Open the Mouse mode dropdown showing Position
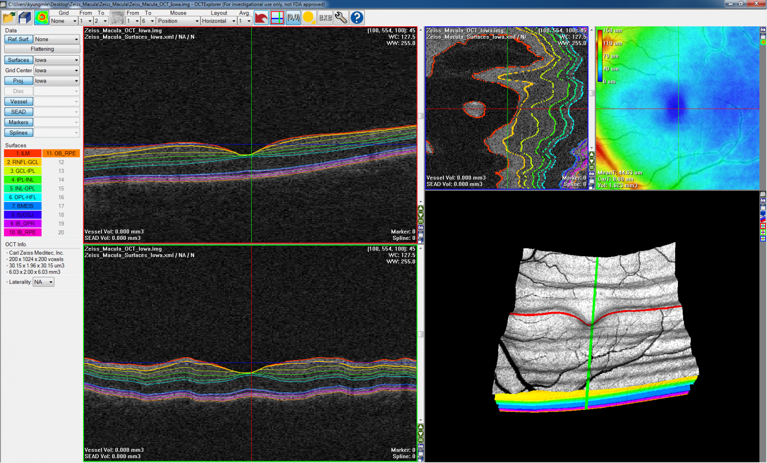 (x=178, y=21)
